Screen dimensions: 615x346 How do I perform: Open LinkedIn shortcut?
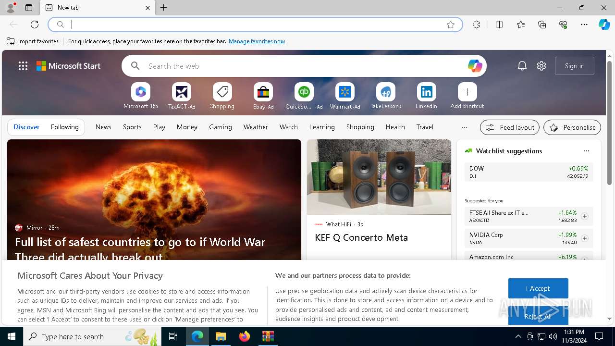[x=426, y=96]
